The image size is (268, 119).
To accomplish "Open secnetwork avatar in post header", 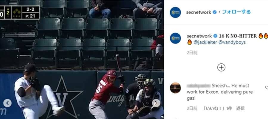I will point(175,12).
